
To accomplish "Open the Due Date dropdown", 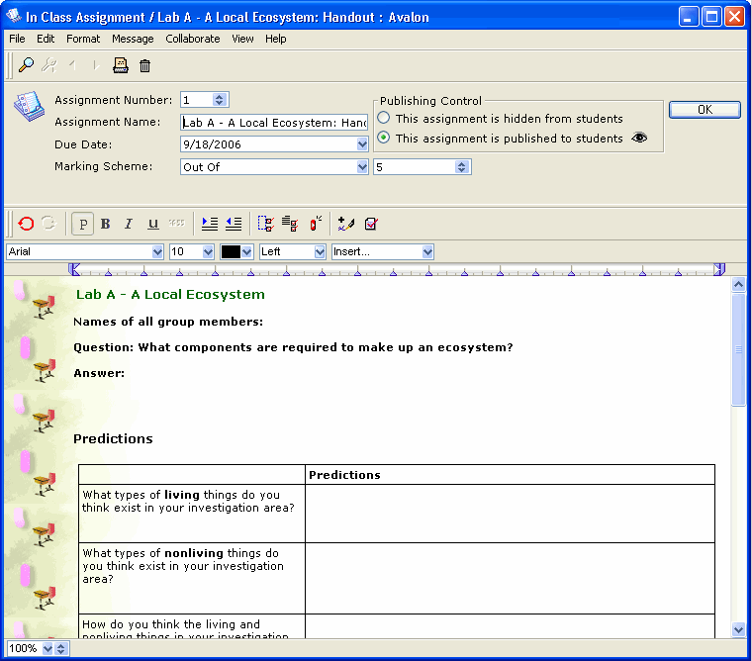I will tap(362, 144).
